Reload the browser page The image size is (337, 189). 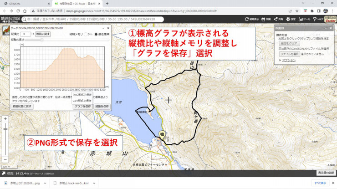(x=18, y=11)
